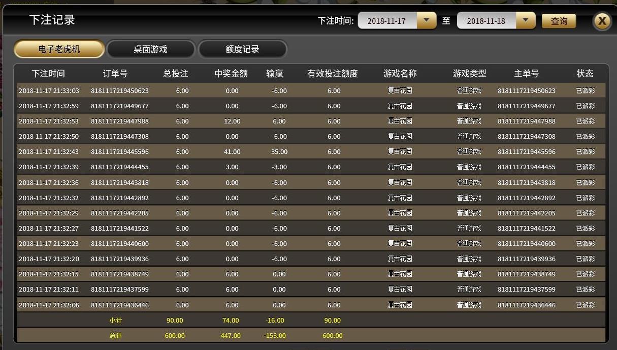Click winning amount 12.00 cell
This screenshot has width=617, height=350.
click(232, 121)
